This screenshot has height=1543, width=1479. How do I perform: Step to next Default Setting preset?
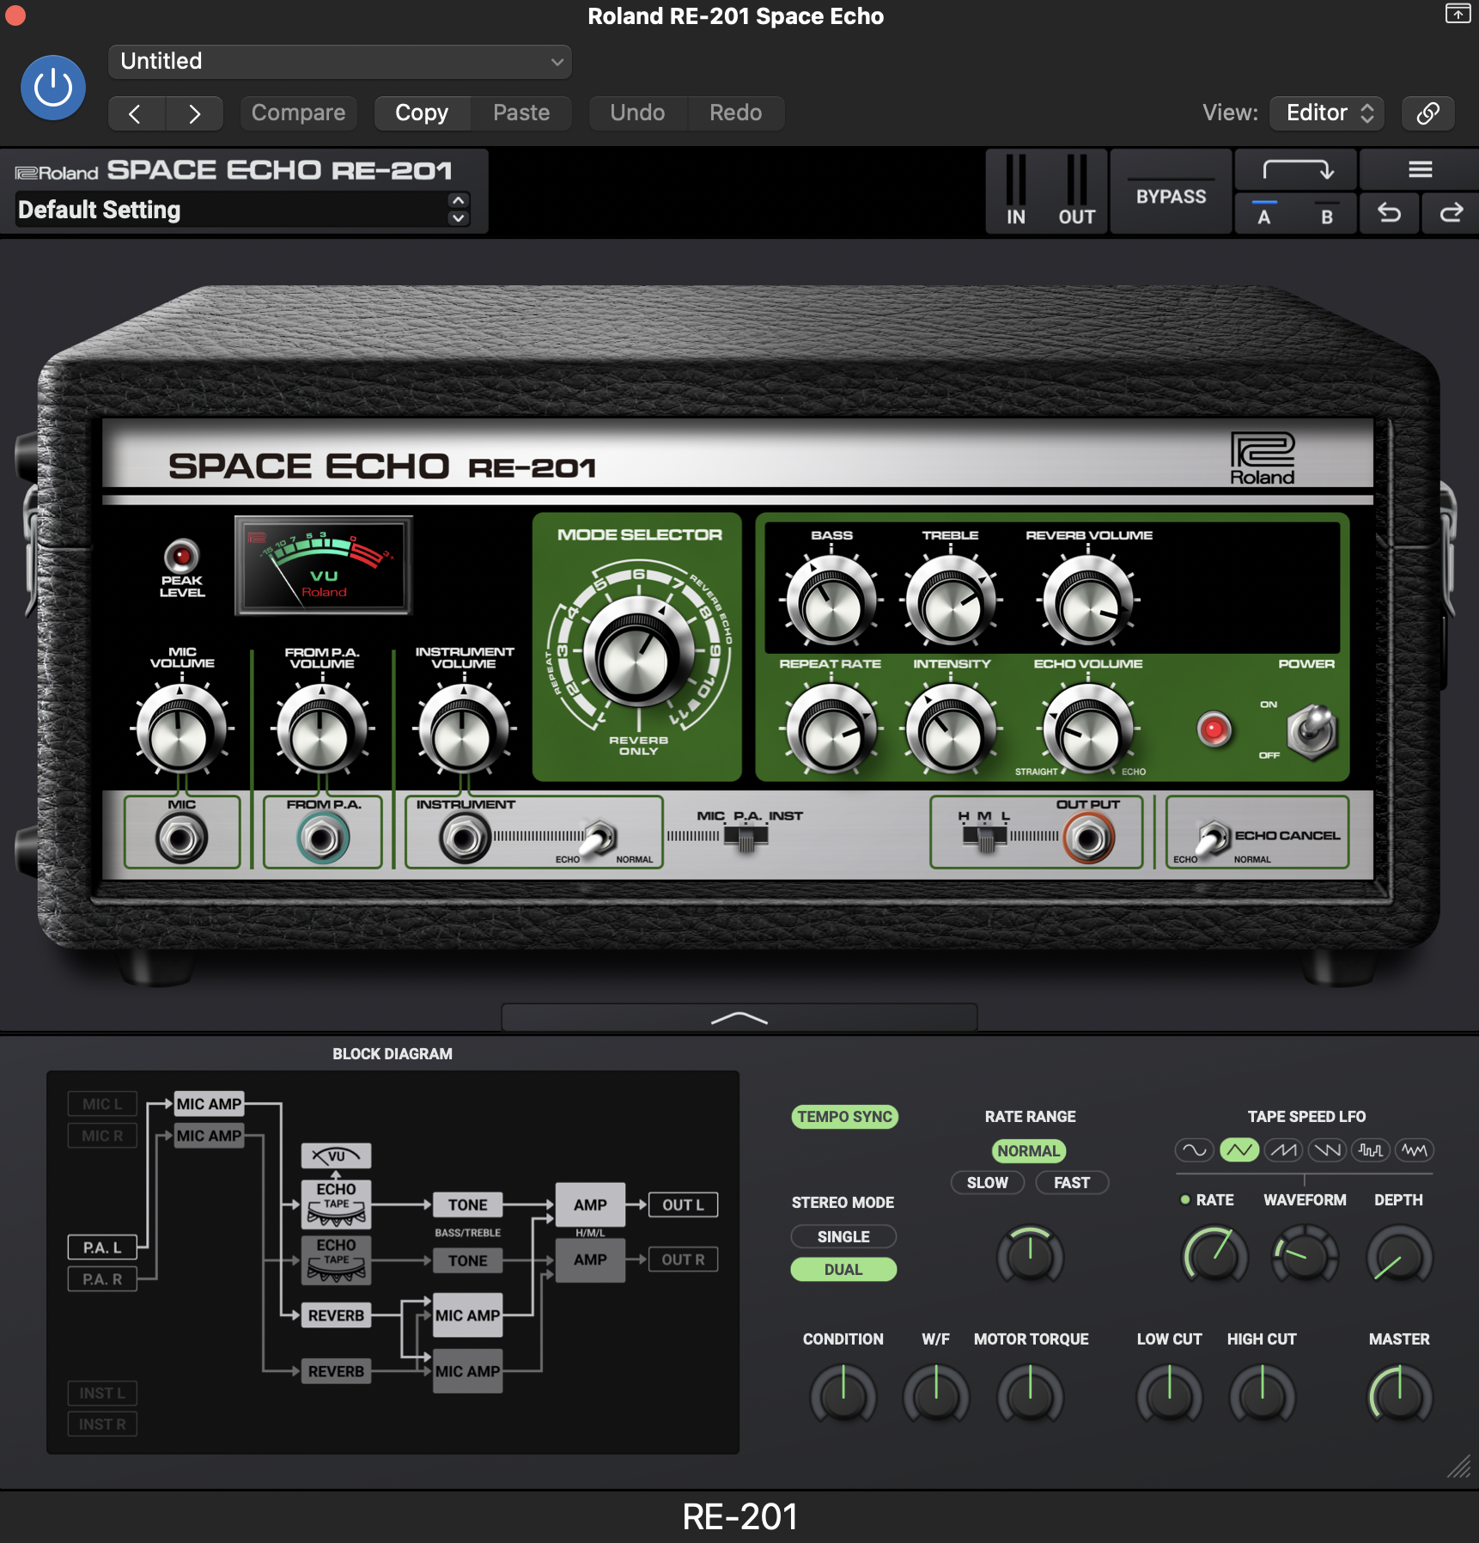(459, 218)
